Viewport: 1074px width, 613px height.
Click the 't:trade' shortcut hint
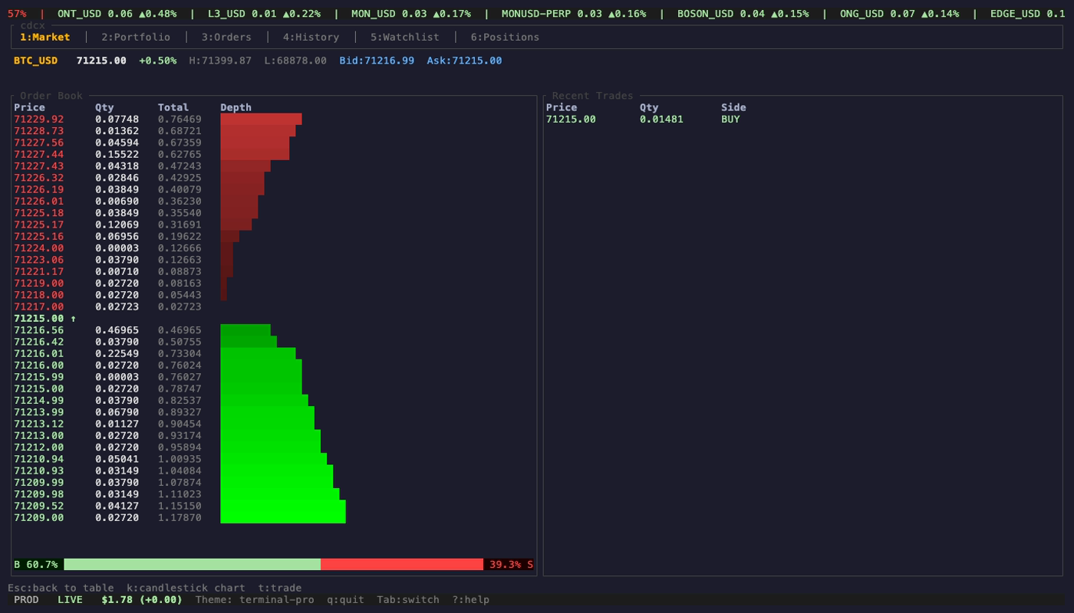coord(279,588)
